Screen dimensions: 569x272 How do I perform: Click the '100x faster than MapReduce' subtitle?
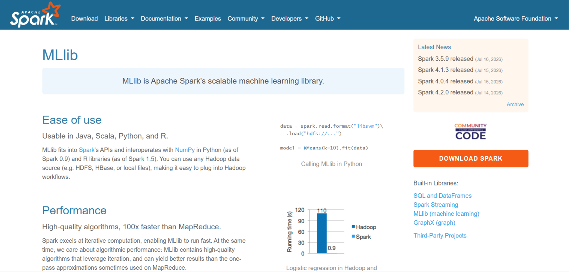131,227
